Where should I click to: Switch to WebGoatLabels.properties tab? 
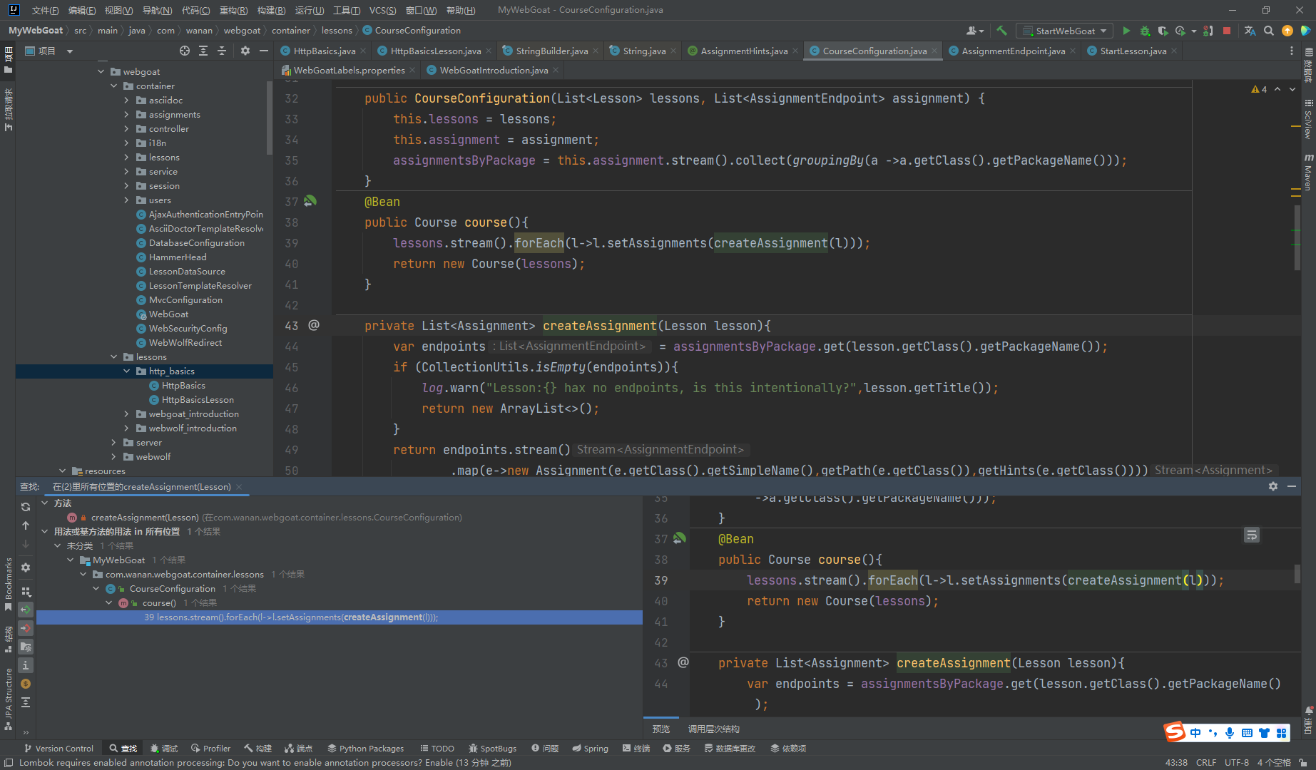349,70
